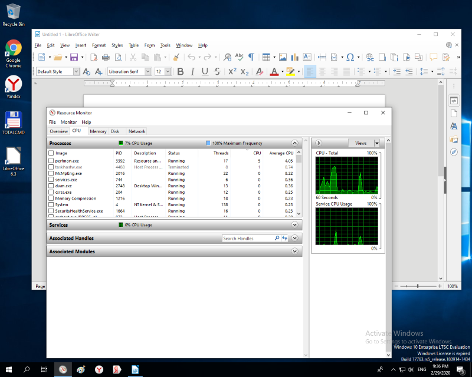Check the services.exe process checkbox
Screen dimensions: 472x377
coord(51,180)
